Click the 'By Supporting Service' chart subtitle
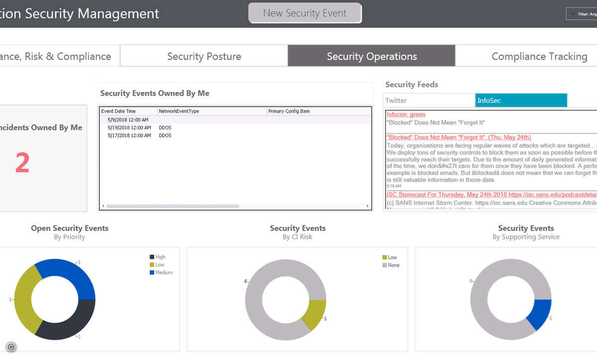 [x=526, y=237]
